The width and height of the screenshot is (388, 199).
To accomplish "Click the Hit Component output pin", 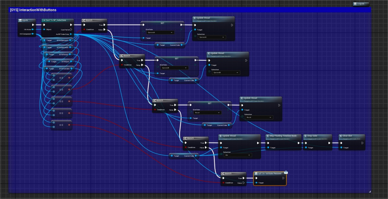I will tap(32, 34).
